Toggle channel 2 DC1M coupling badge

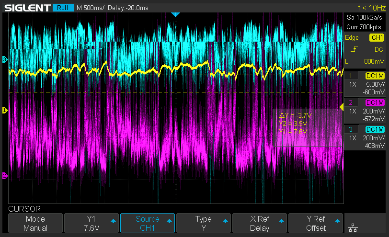point(375,102)
